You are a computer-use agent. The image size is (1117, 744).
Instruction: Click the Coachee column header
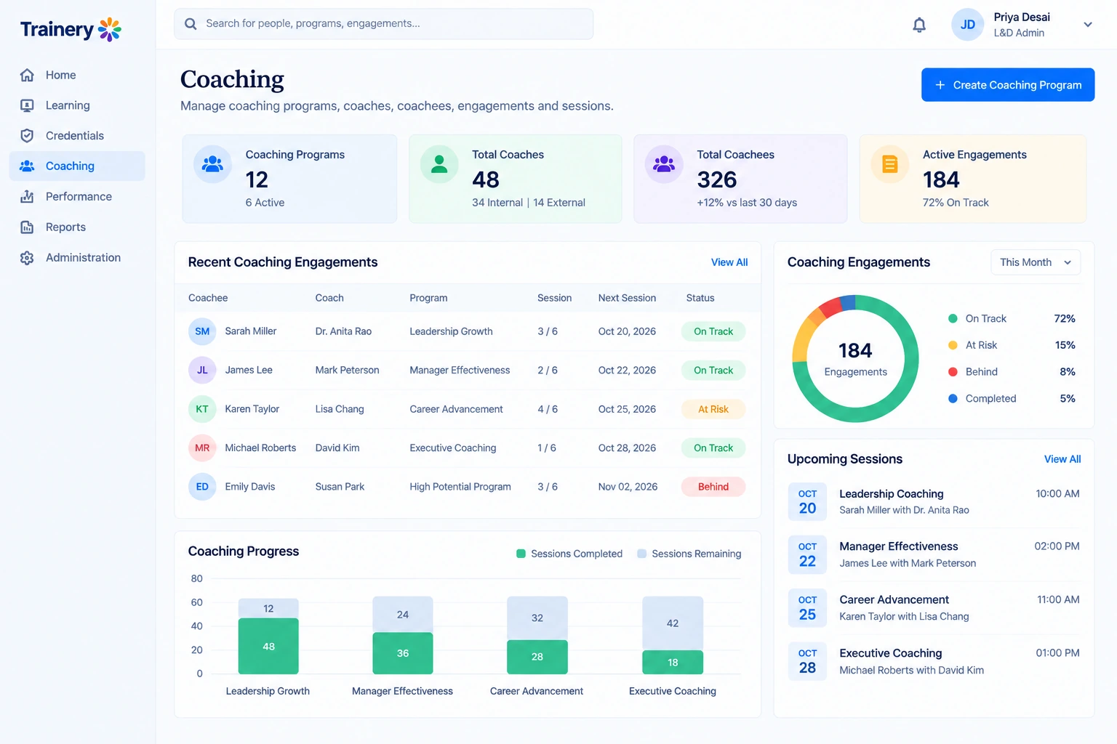pyautogui.click(x=208, y=298)
